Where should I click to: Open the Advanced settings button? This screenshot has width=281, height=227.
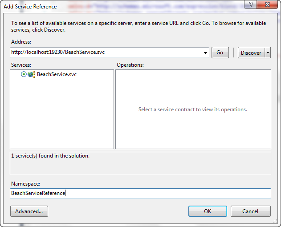(x=29, y=211)
